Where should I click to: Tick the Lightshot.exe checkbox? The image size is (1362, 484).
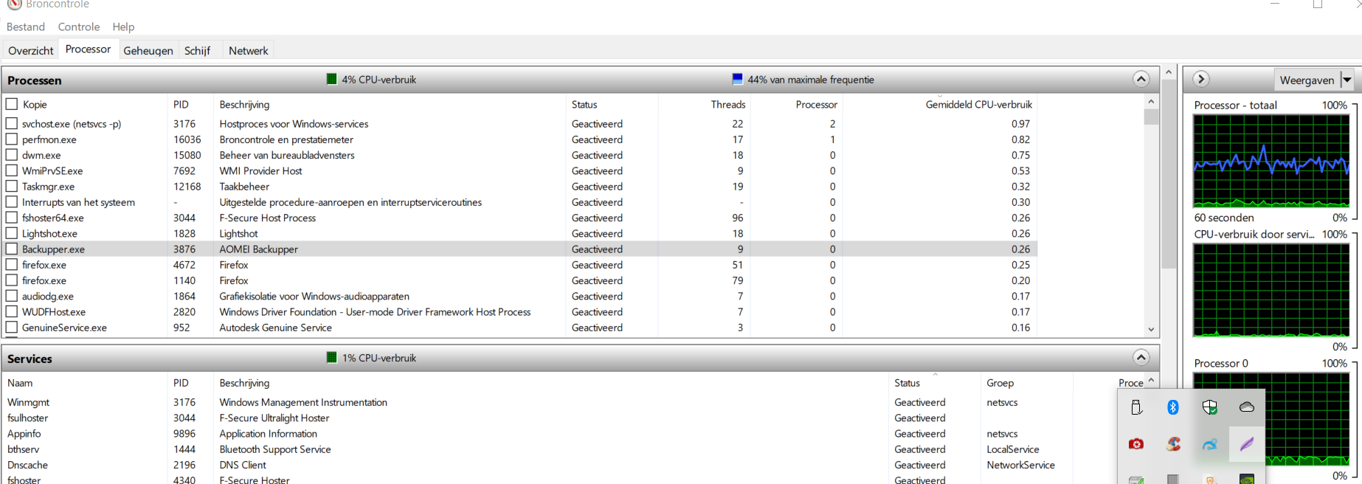pyautogui.click(x=12, y=233)
